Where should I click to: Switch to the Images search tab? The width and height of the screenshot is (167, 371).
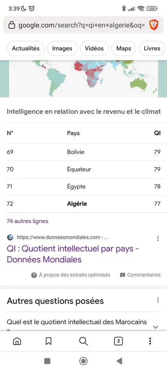62,48
